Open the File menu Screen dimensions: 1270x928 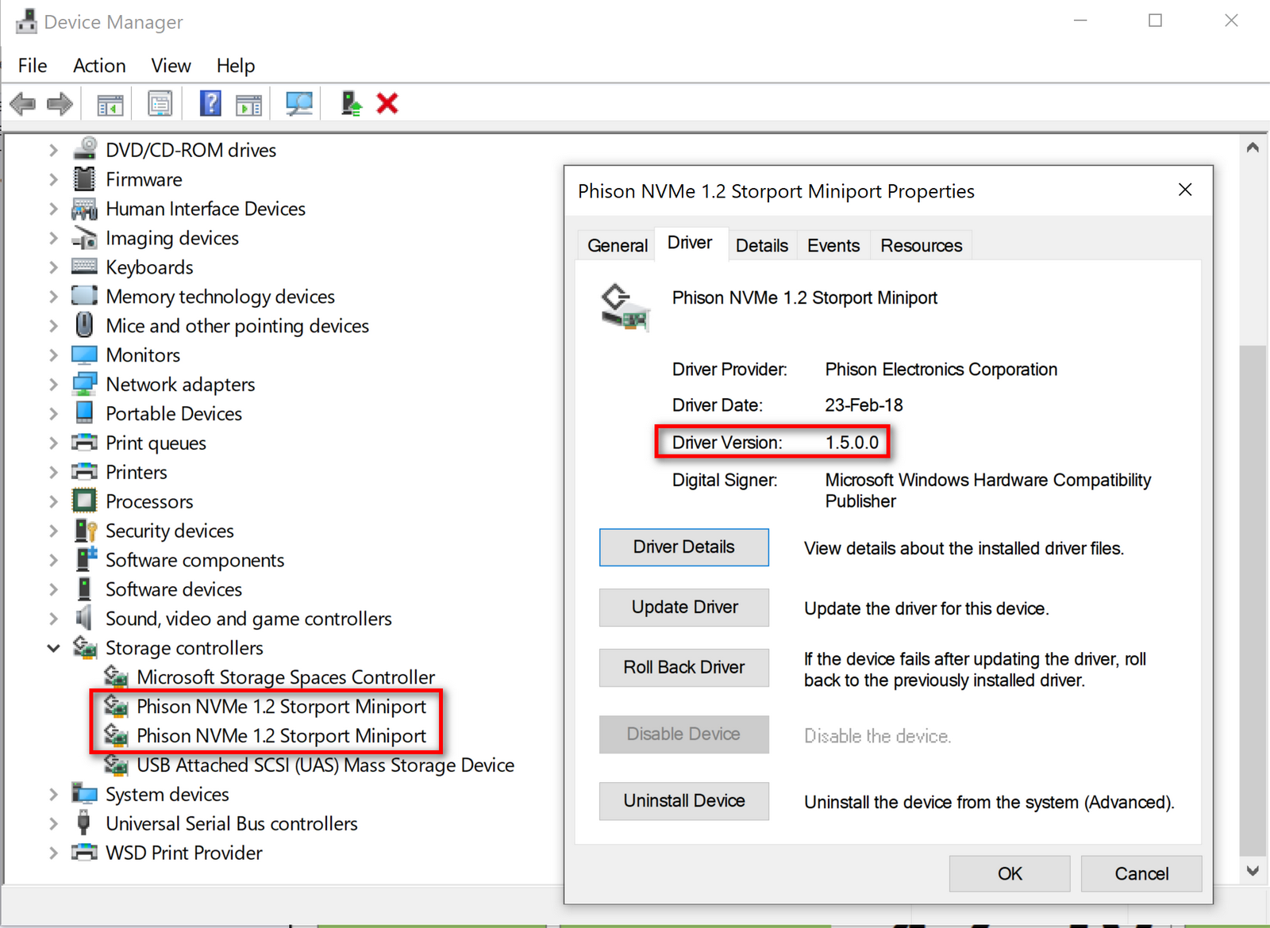pos(33,65)
